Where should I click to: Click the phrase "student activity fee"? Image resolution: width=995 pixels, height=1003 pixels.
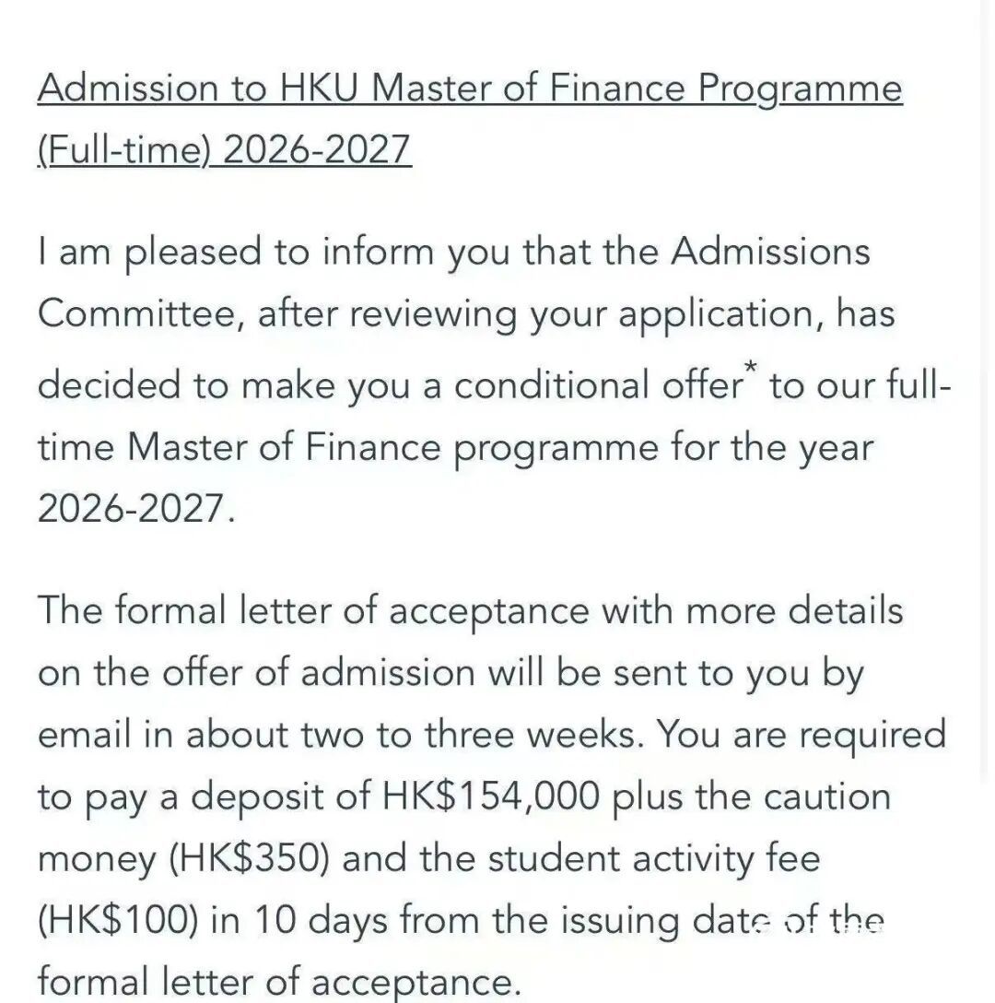653,858
